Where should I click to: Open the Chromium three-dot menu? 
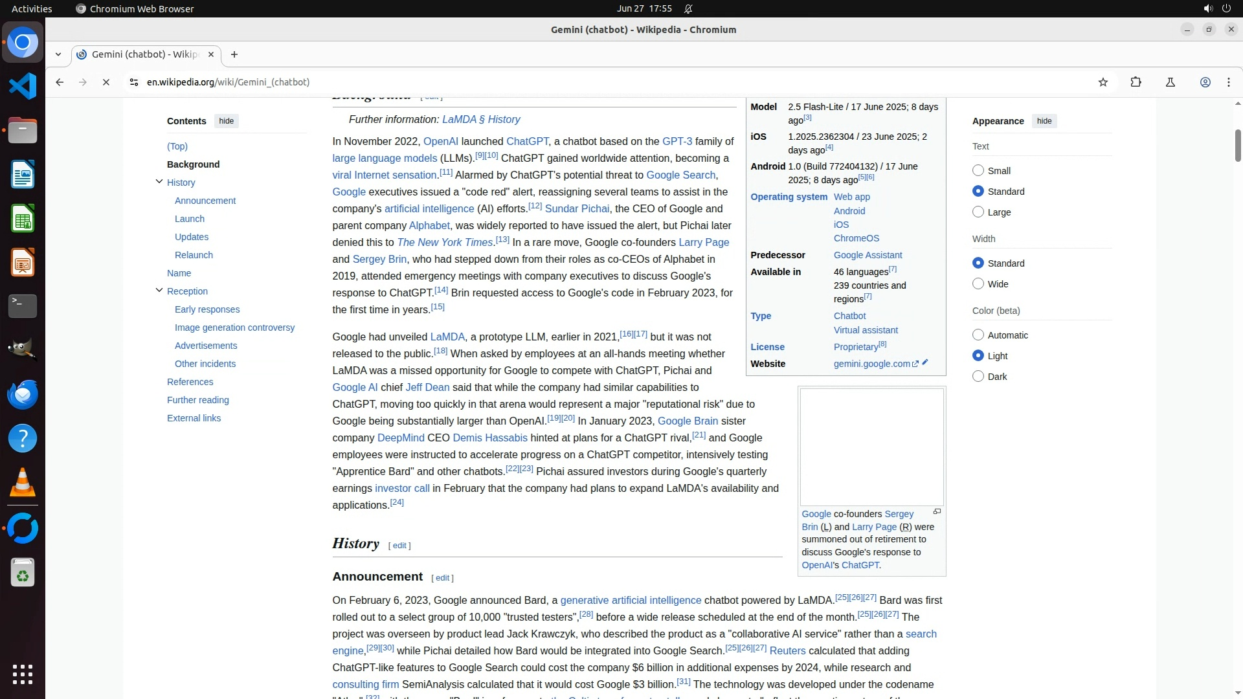coord(1228,82)
